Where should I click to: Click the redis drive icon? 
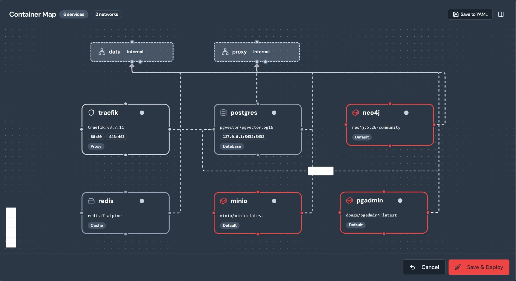91,201
